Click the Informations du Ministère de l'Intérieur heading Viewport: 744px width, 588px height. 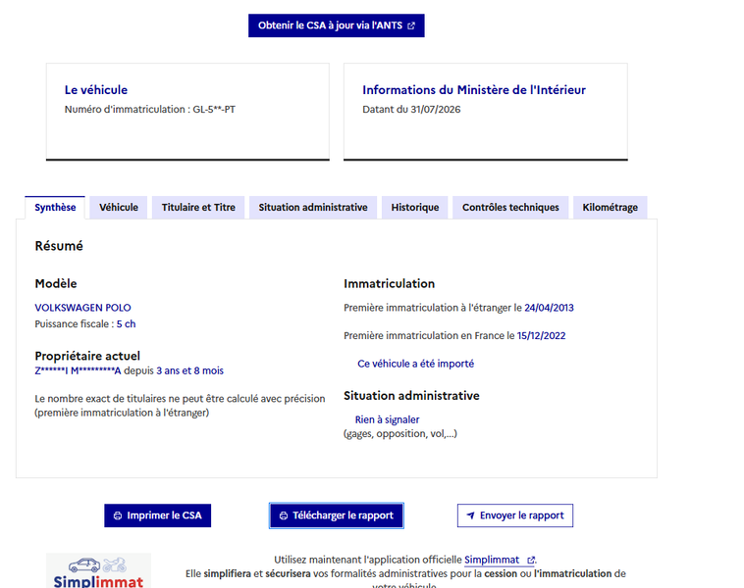[x=474, y=90]
